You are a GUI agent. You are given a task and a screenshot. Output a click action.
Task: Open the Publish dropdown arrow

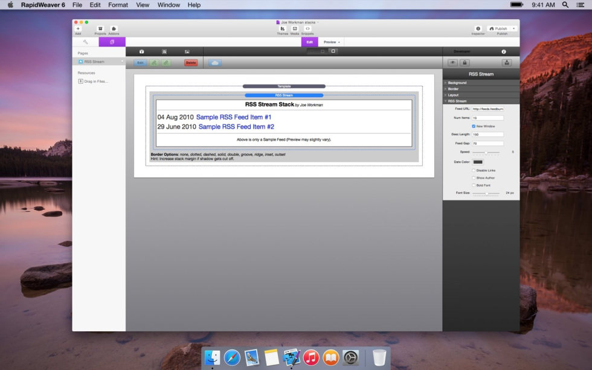[x=513, y=28]
